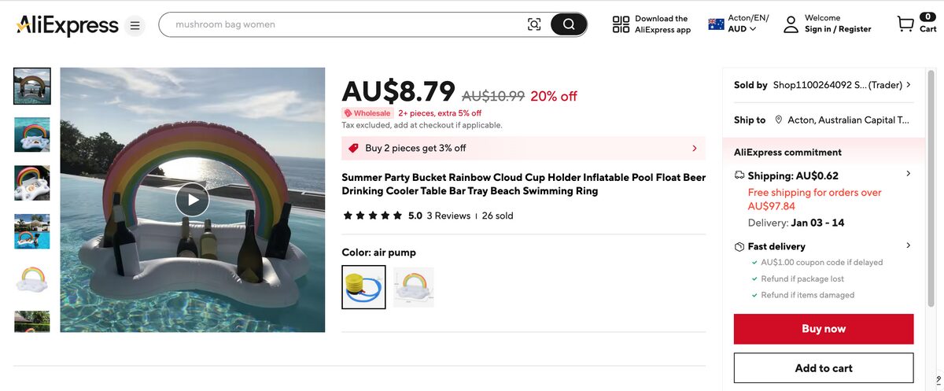Open the 3 Reviews link
Screen dimensions: 944x391
point(448,216)
